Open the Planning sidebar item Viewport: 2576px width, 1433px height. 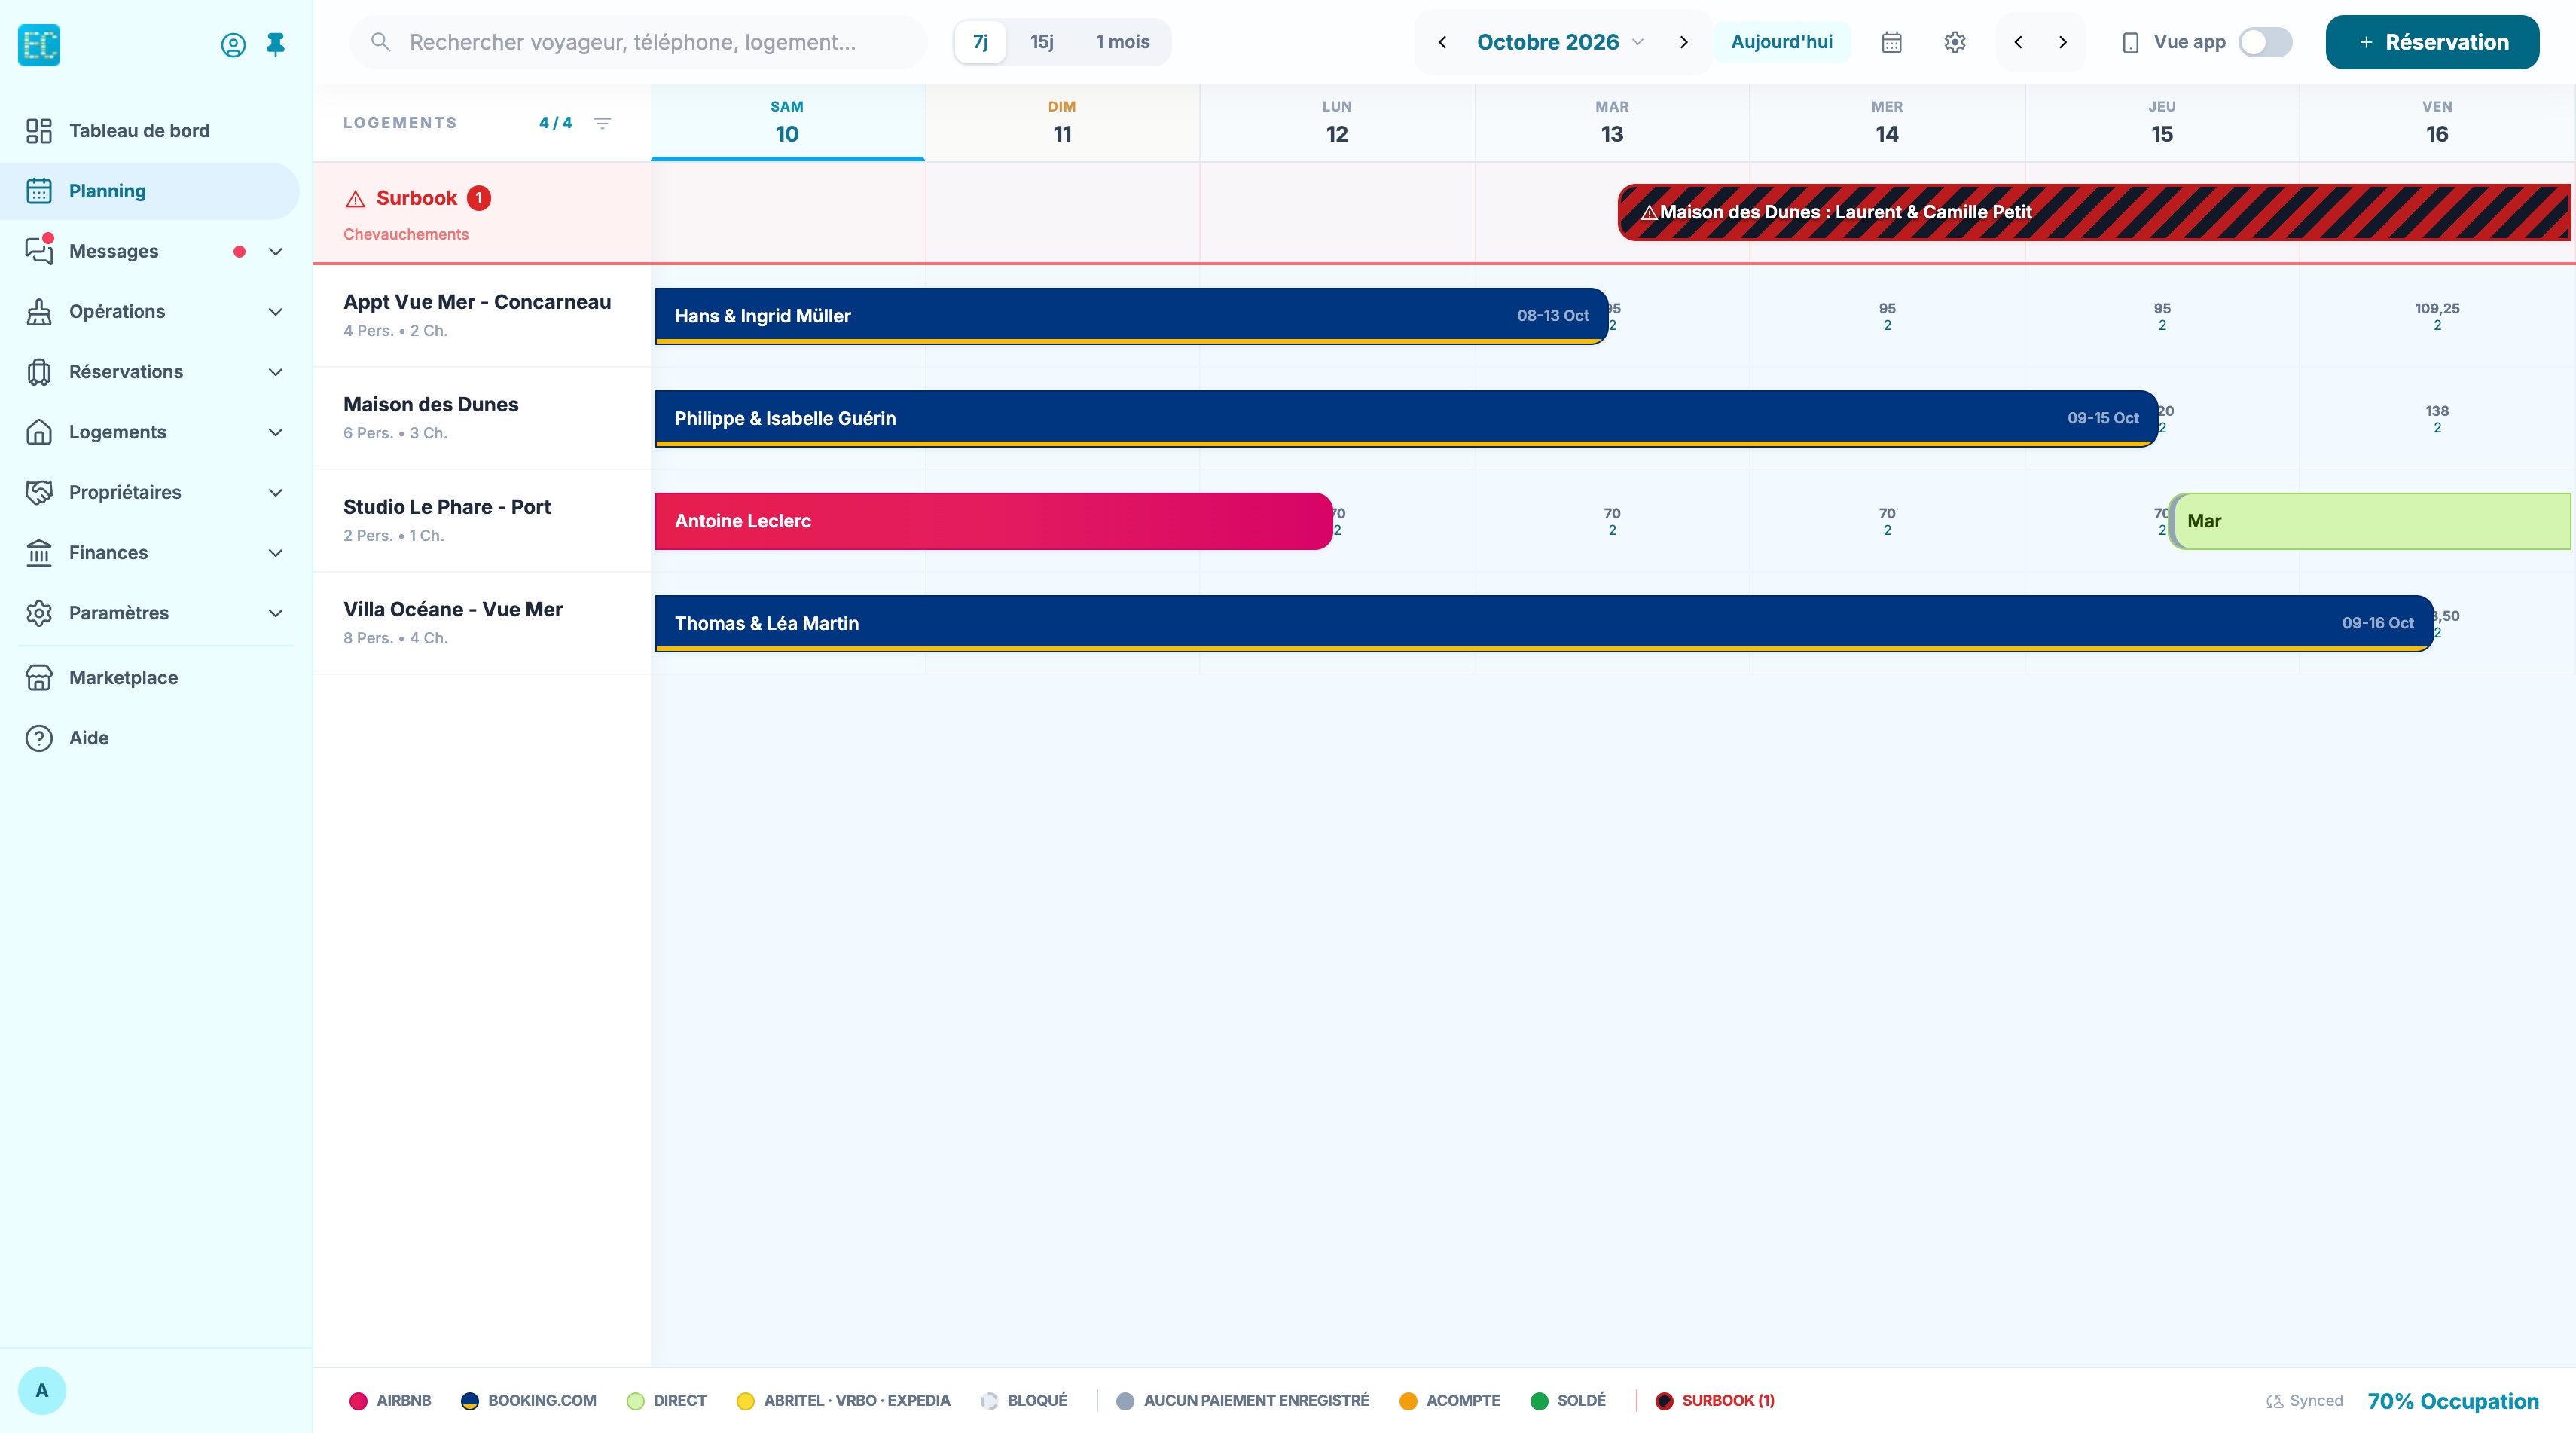click(150, 191)
